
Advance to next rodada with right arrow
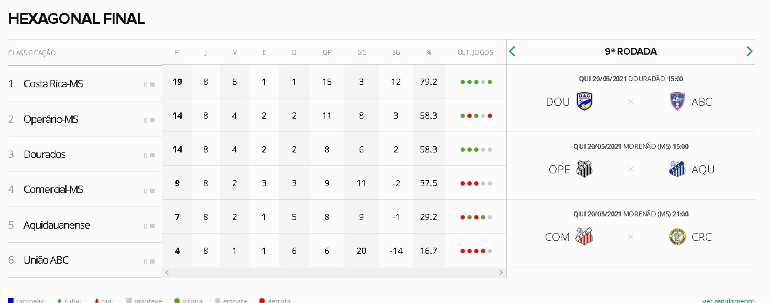(x=749, y=52)
